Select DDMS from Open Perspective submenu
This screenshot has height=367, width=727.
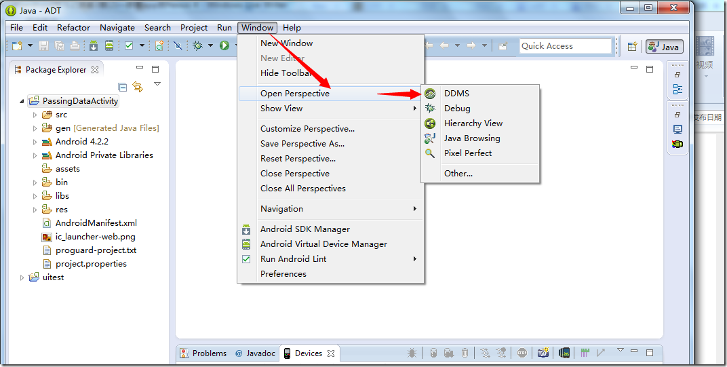[480, 93]
